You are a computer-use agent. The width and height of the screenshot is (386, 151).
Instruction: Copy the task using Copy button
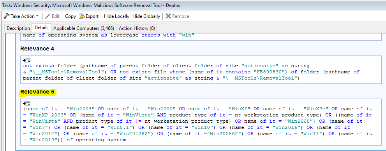[x=71, y=16]
